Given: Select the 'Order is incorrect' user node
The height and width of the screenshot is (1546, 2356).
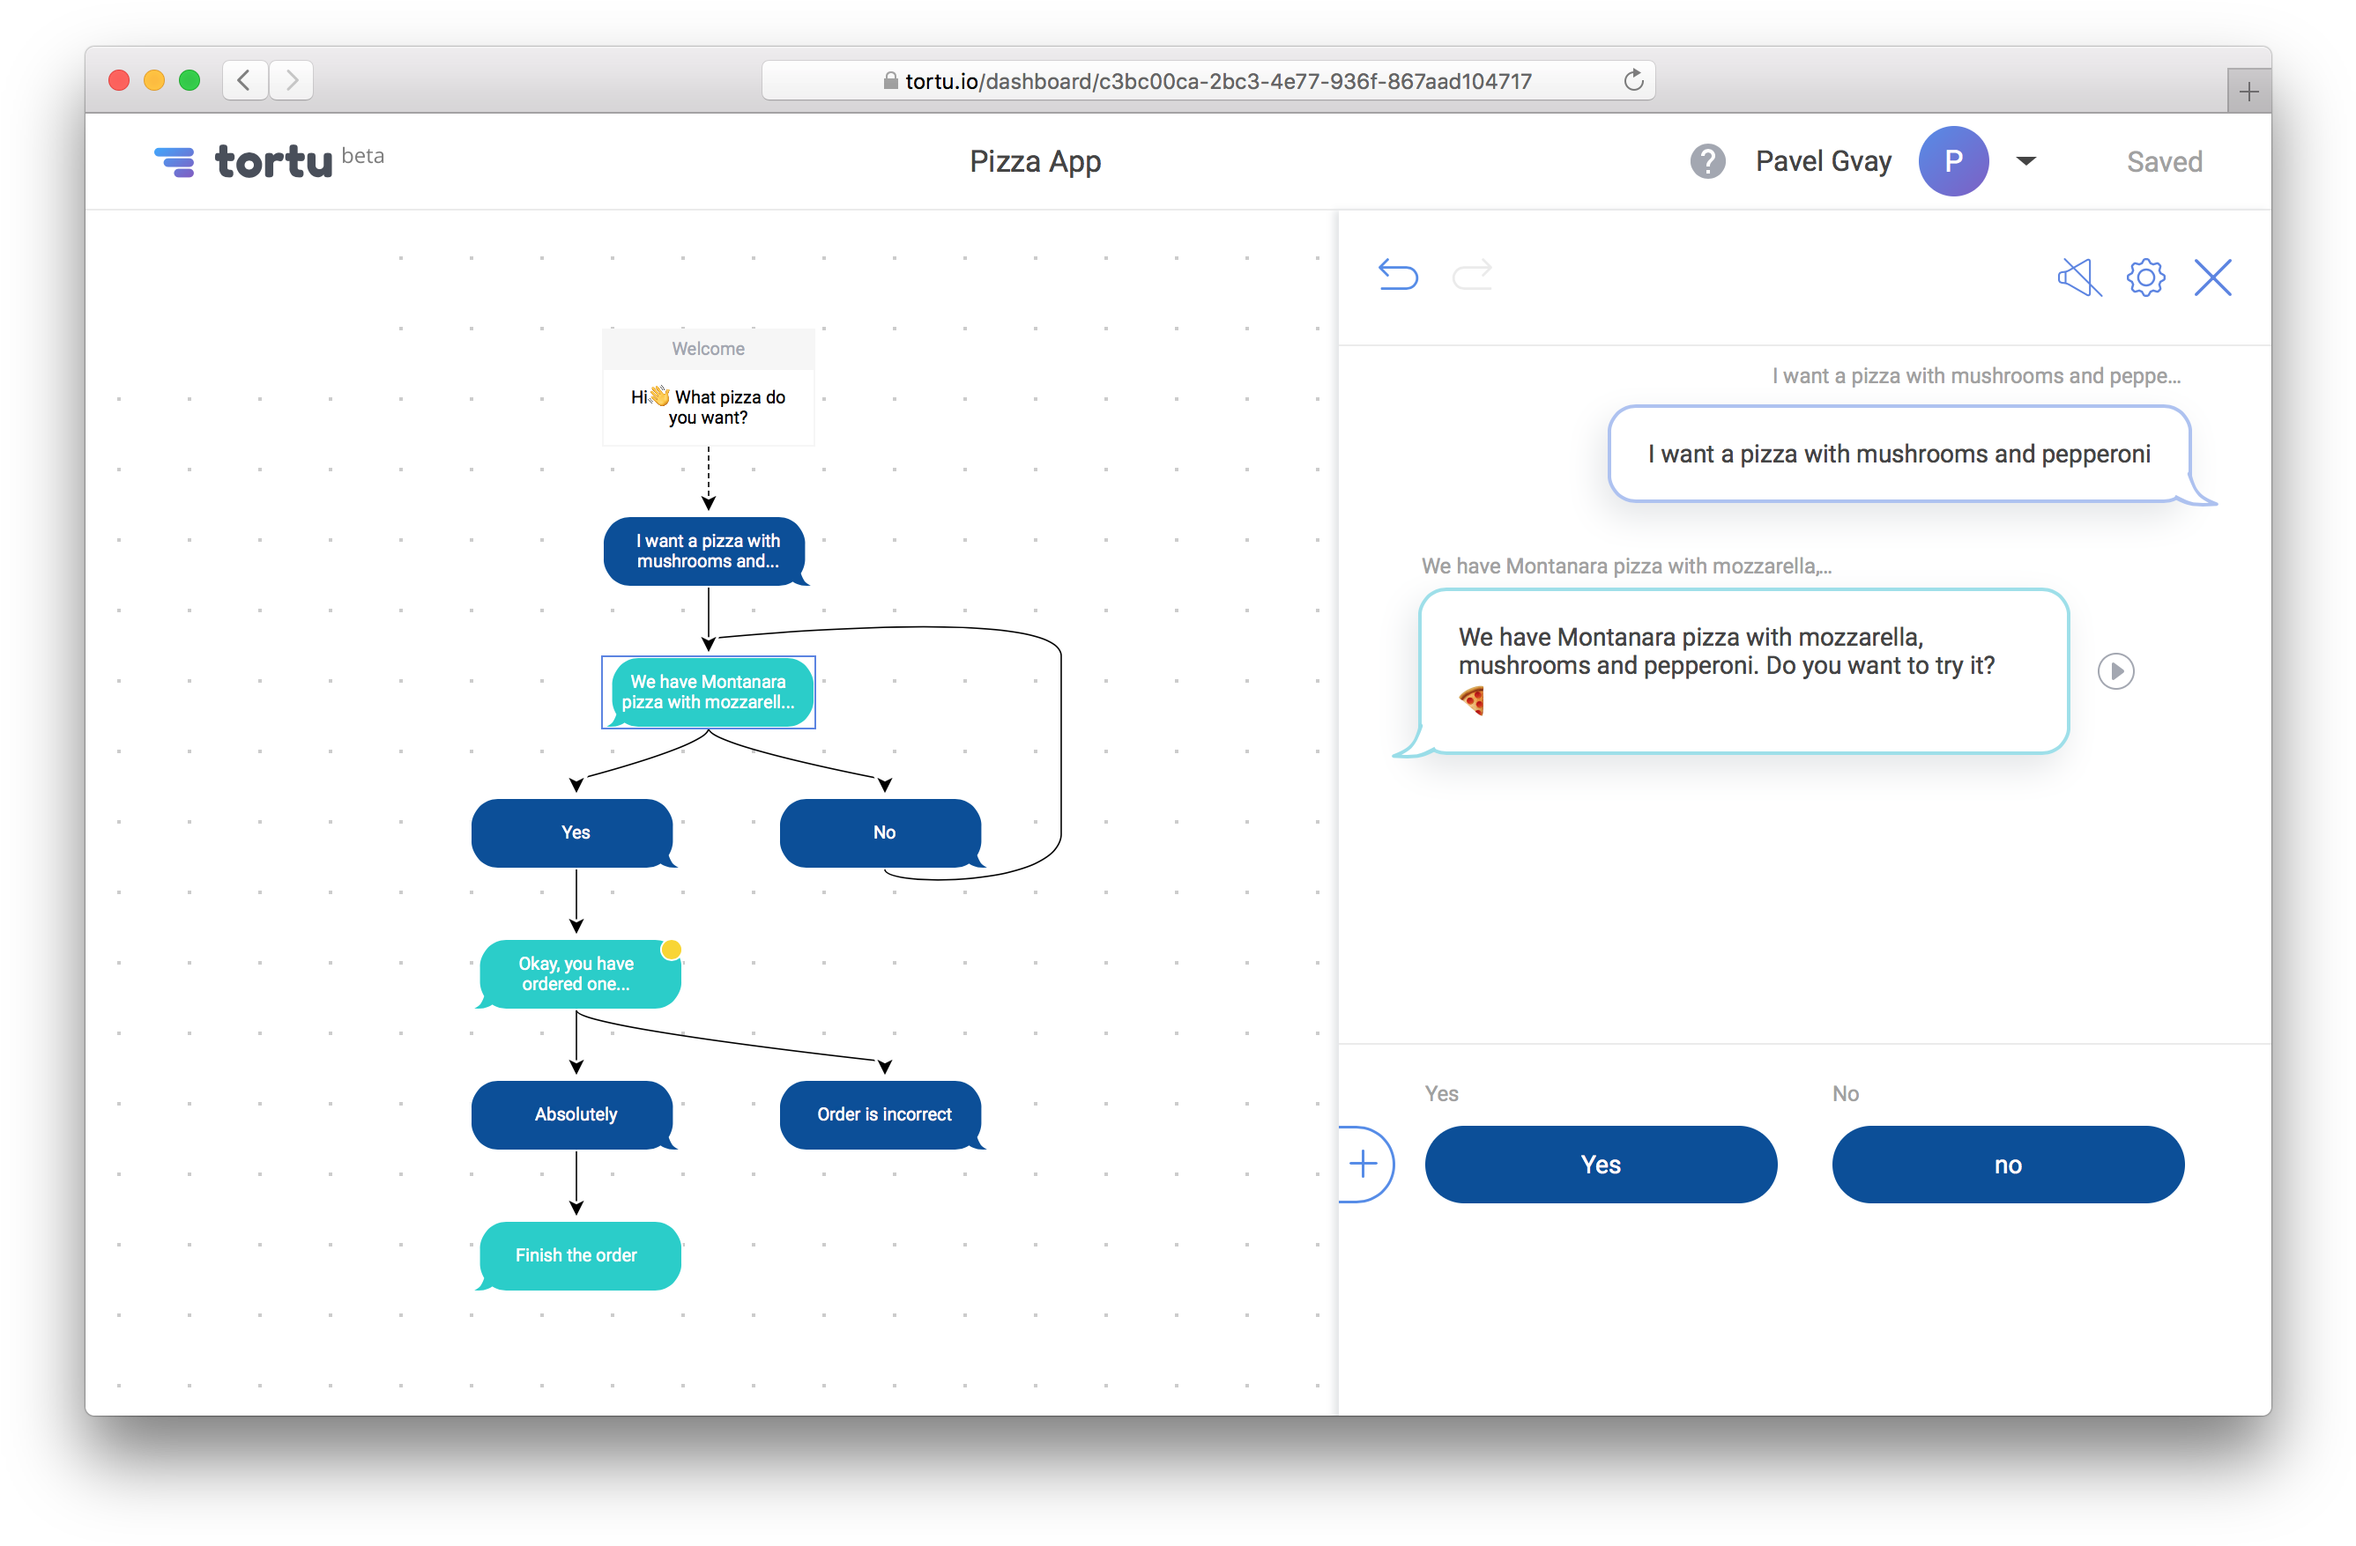Looking at the screenshot, I should [x=882, y=1113].
